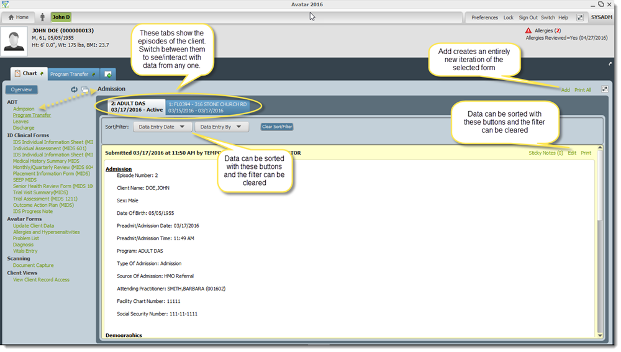The width and height of the screenshot is (621, 352).
Task: Open Trial Assessment (MIDS 1211)
Action: coord(45,199)
